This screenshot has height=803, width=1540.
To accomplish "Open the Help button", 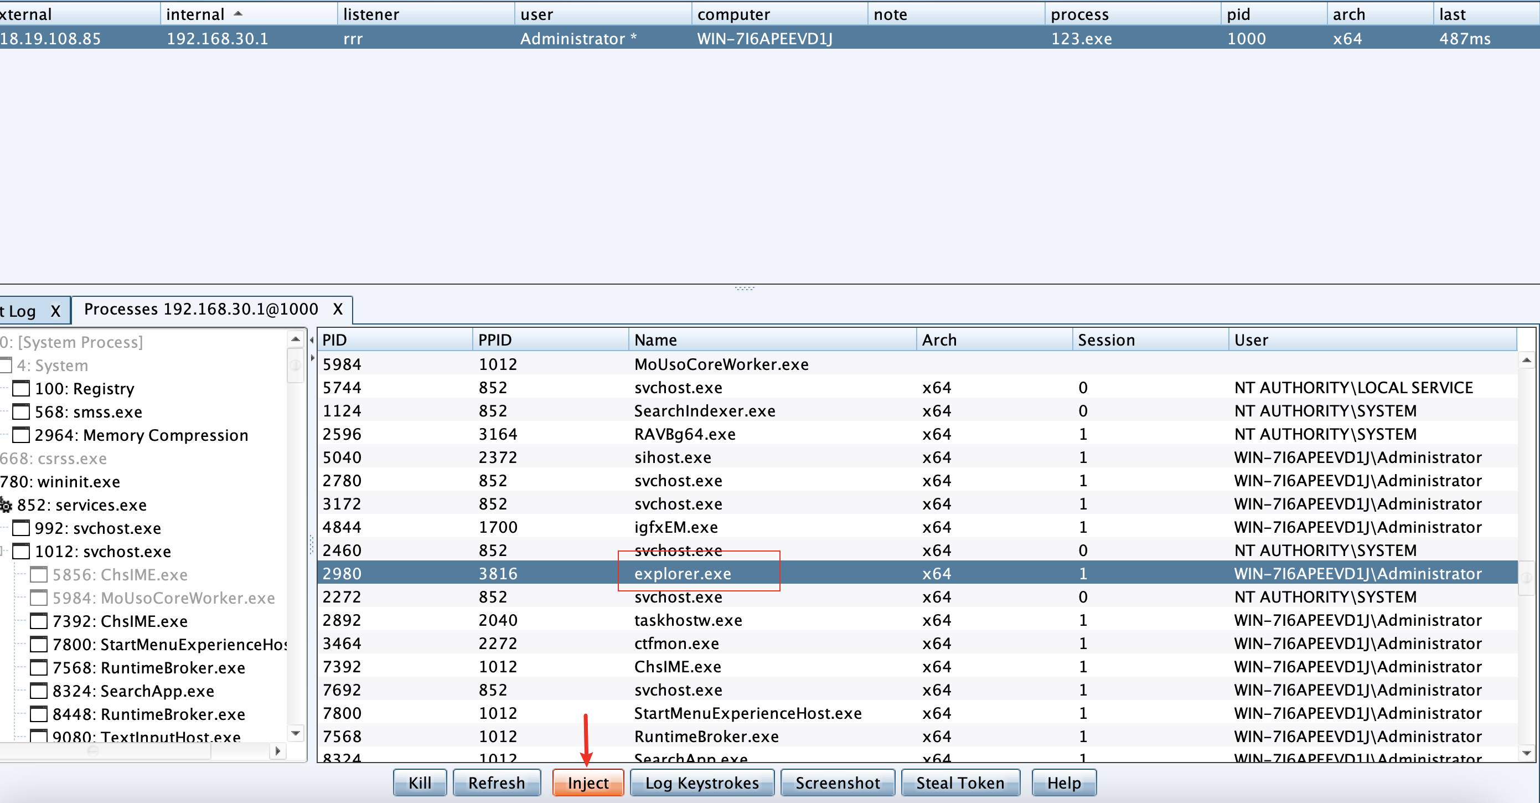I will point(1063,783).
